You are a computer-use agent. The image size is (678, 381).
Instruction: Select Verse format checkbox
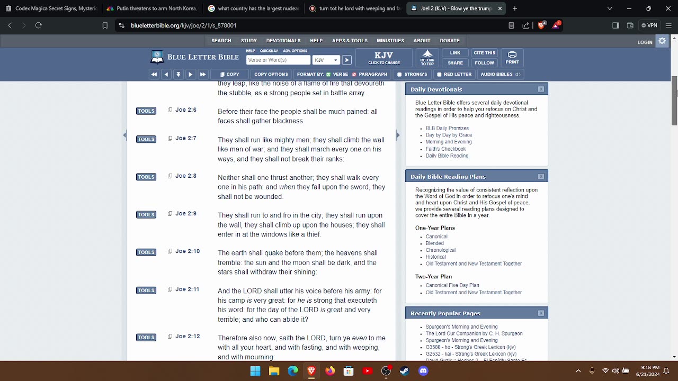[x=328, y=75]
